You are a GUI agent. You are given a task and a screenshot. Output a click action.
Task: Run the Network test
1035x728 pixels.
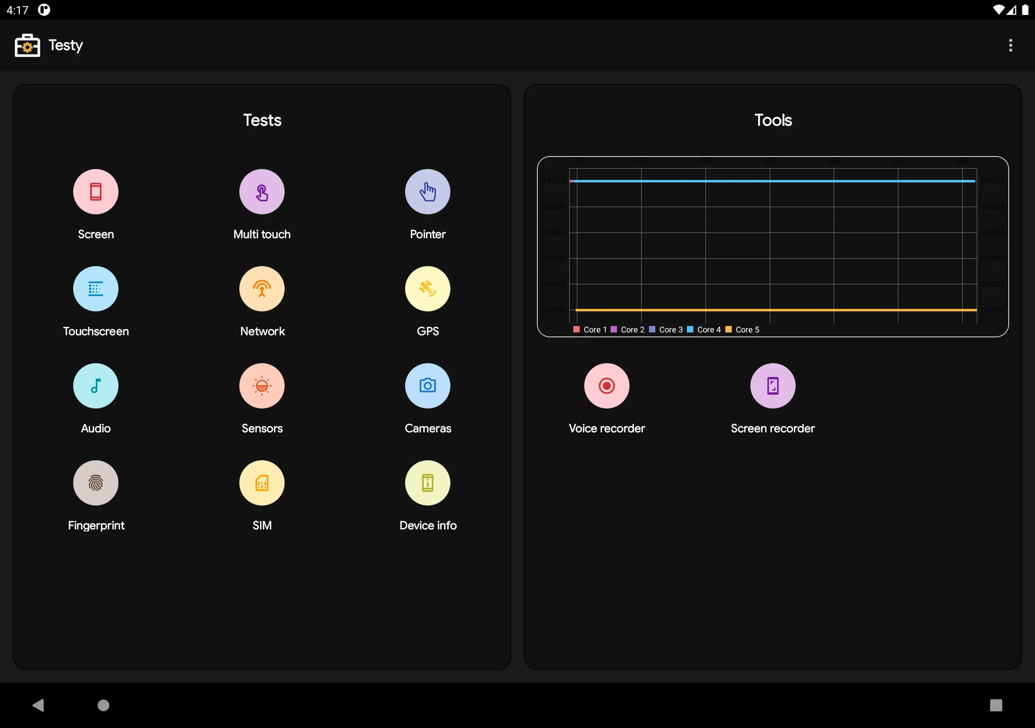[262, 289]
